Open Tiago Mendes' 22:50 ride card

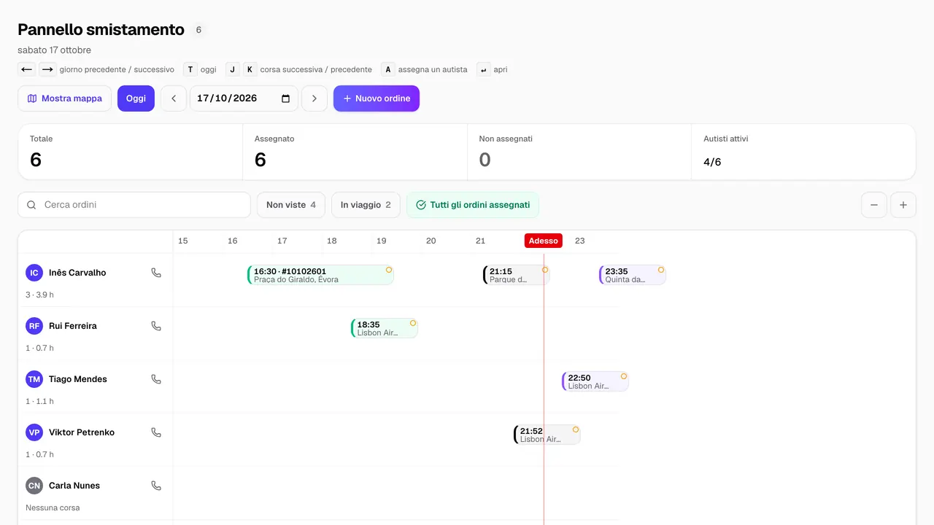click(x=595, y=381)
